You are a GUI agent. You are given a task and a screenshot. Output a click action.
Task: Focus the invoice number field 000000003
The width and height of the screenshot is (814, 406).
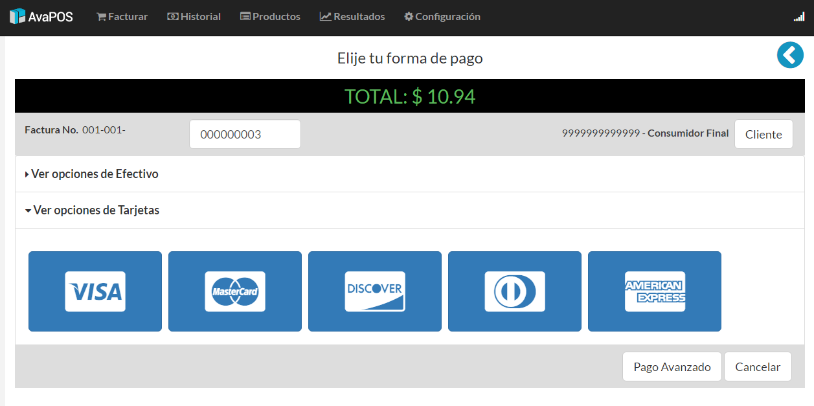(245, 134)
